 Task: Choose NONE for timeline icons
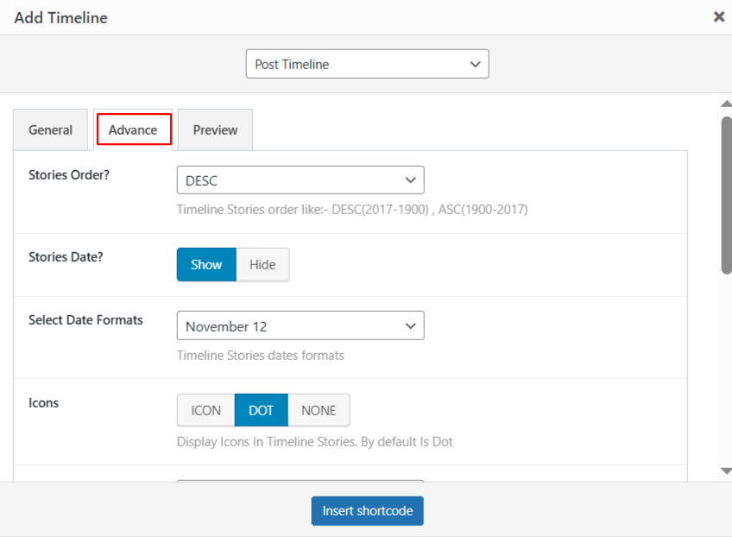(x=319, y=411)
